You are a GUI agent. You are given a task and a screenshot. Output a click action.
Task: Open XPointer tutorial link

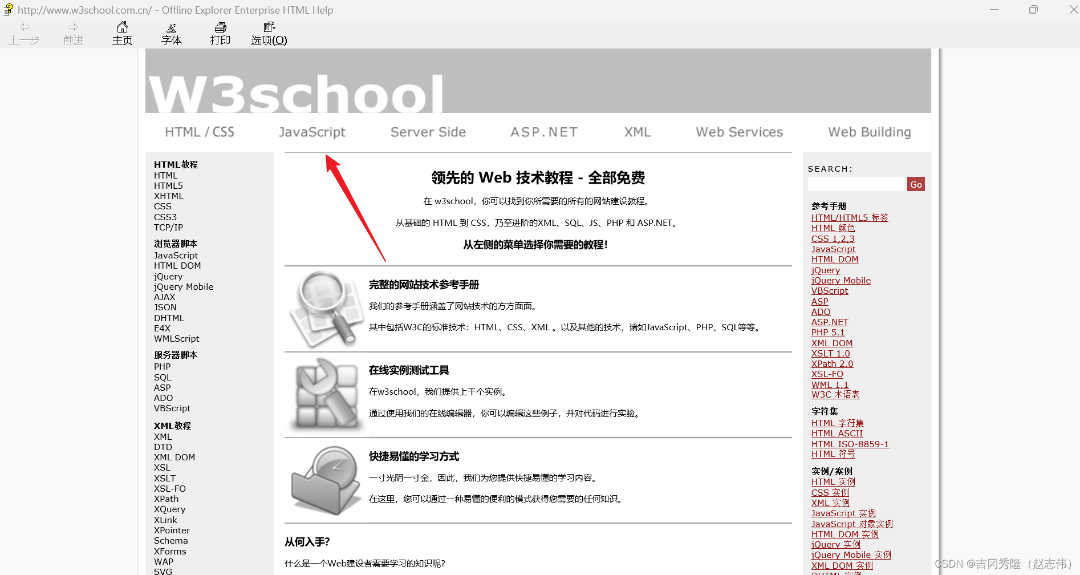(172, 531)
